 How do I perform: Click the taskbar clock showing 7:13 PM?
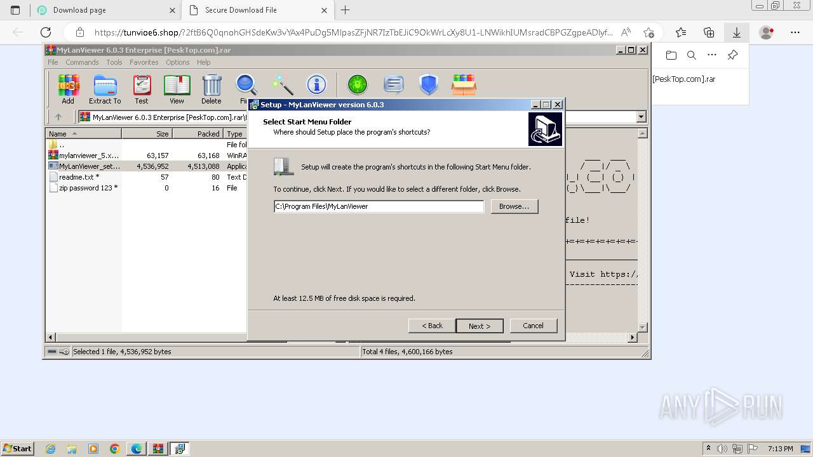[780, 449]
